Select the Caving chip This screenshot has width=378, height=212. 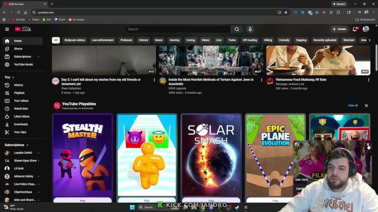[x=190, y=40]
